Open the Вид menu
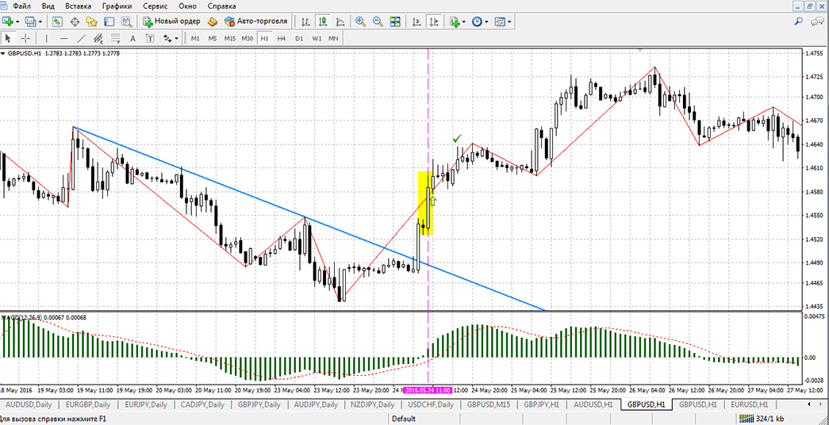The image size is (829, 425). 48,6
